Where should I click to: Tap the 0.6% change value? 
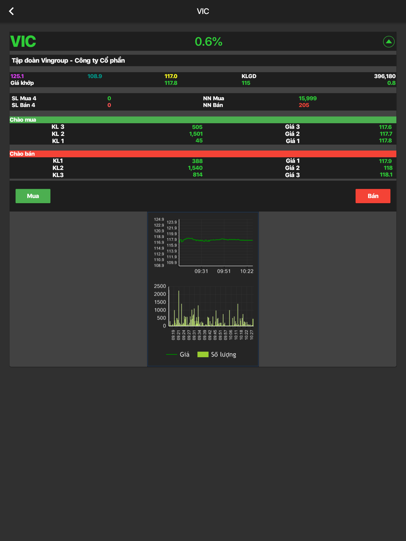(208, 42)
